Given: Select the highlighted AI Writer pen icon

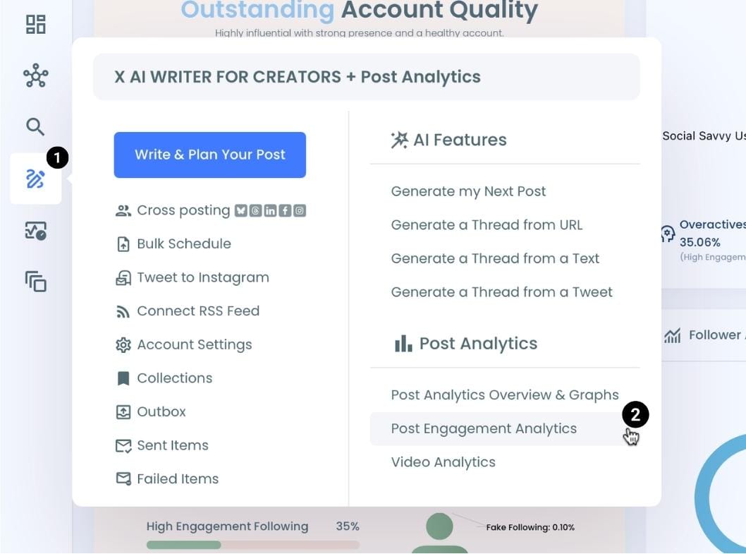Looking at the screenshot, I should [35, 179].
